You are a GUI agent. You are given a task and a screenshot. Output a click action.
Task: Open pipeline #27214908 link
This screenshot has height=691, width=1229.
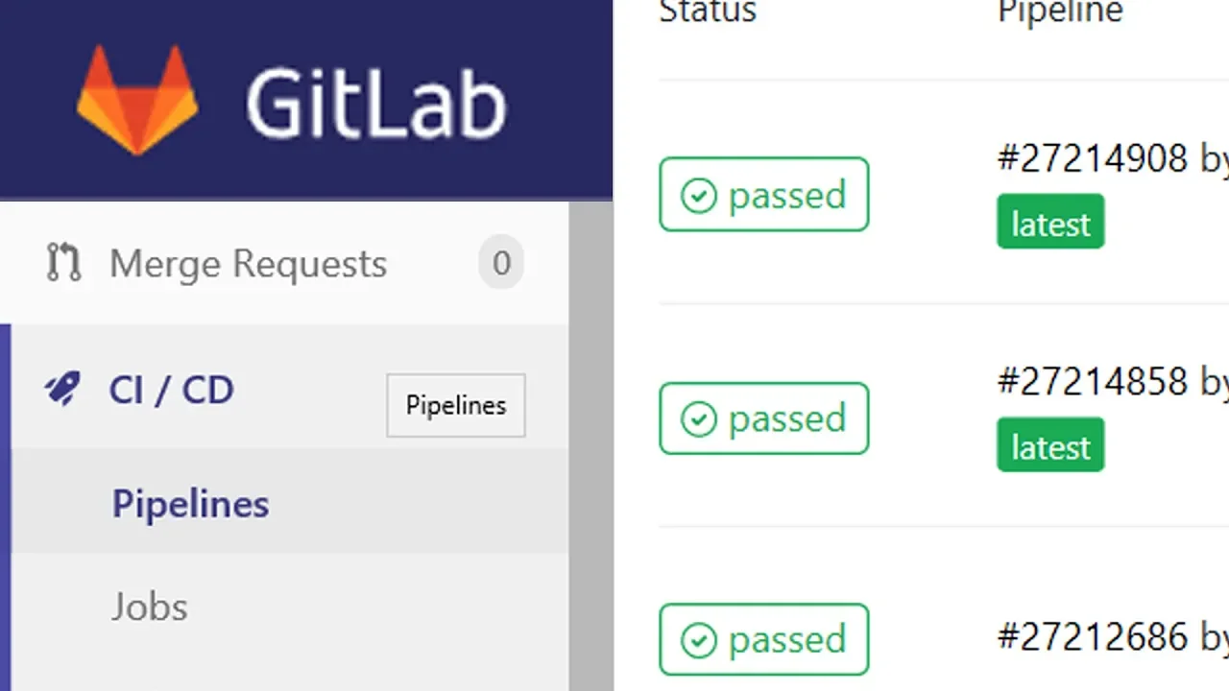point(1093,158)
